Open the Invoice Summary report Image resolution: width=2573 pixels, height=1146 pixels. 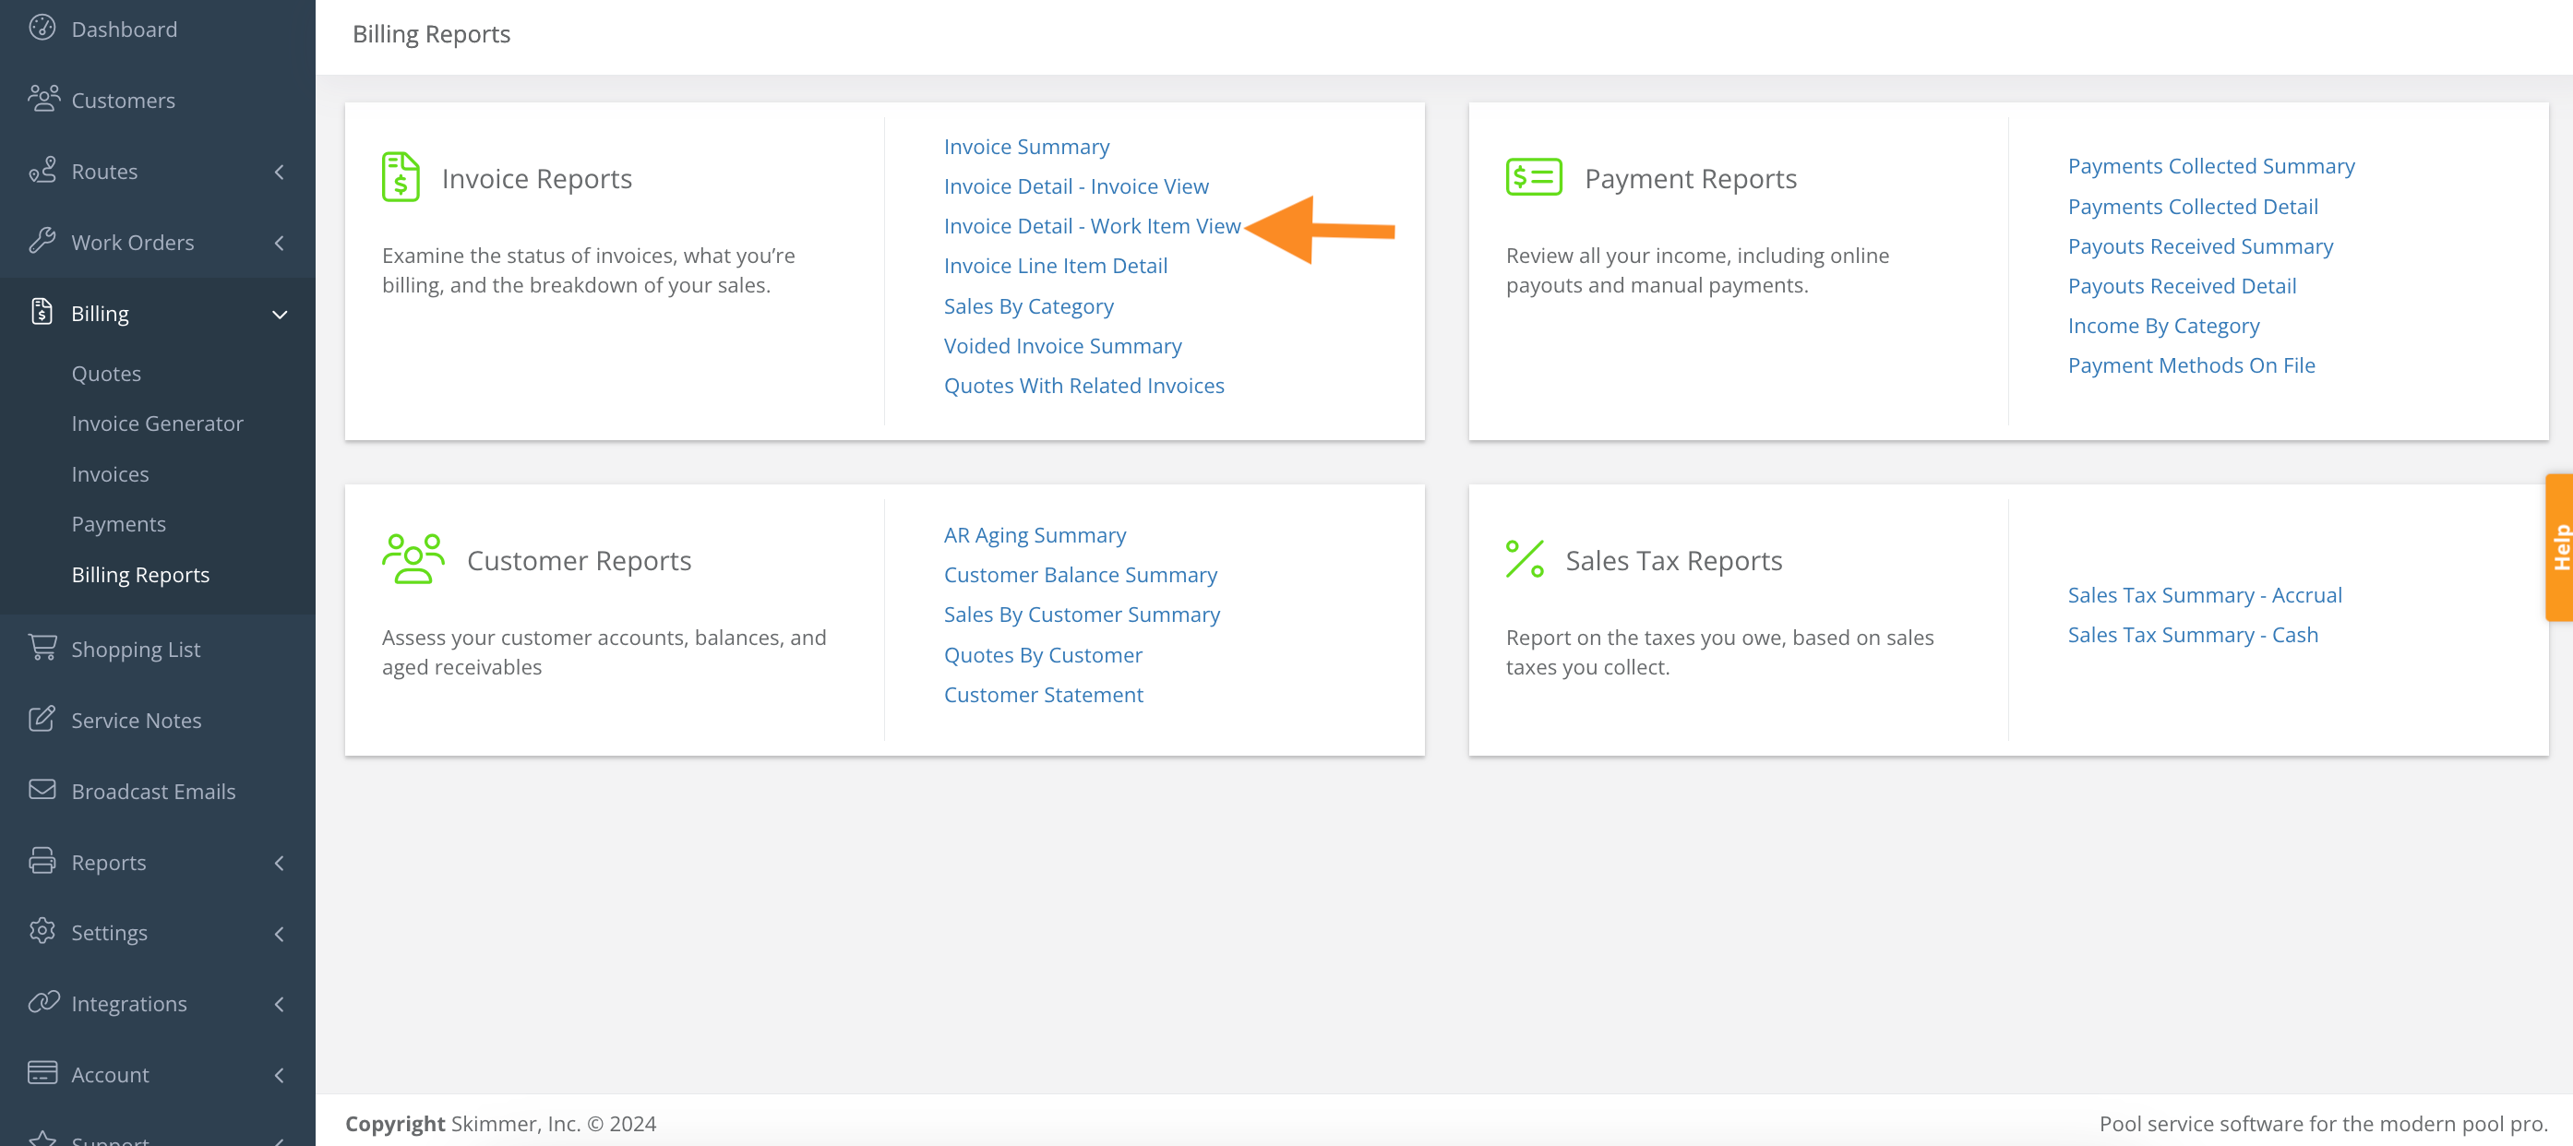pos(1026,147)
